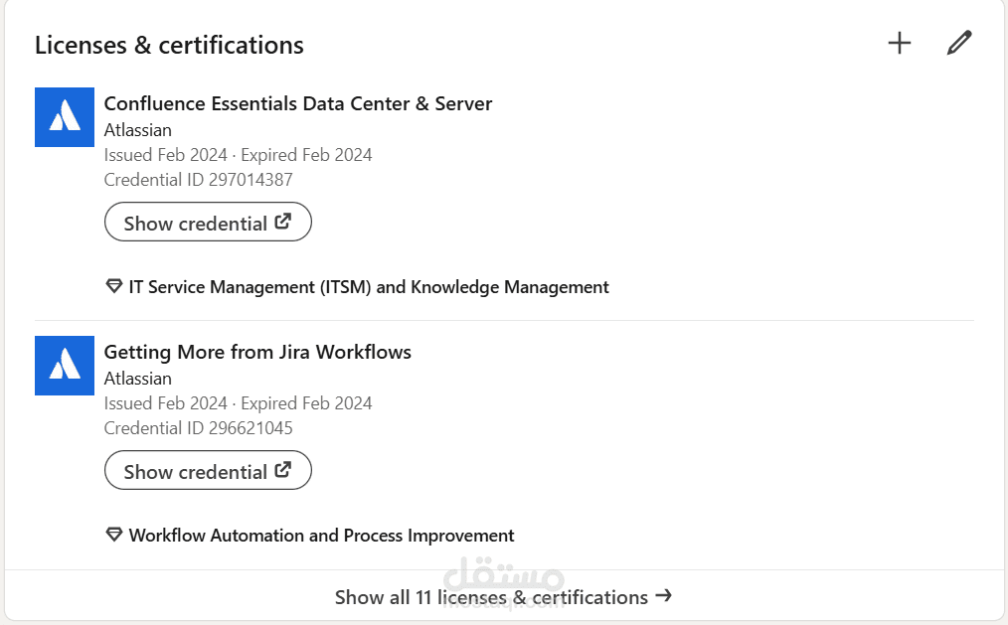
Task: Open the Getting More from Jira Workflows title
Action: (x=257, y=352)
